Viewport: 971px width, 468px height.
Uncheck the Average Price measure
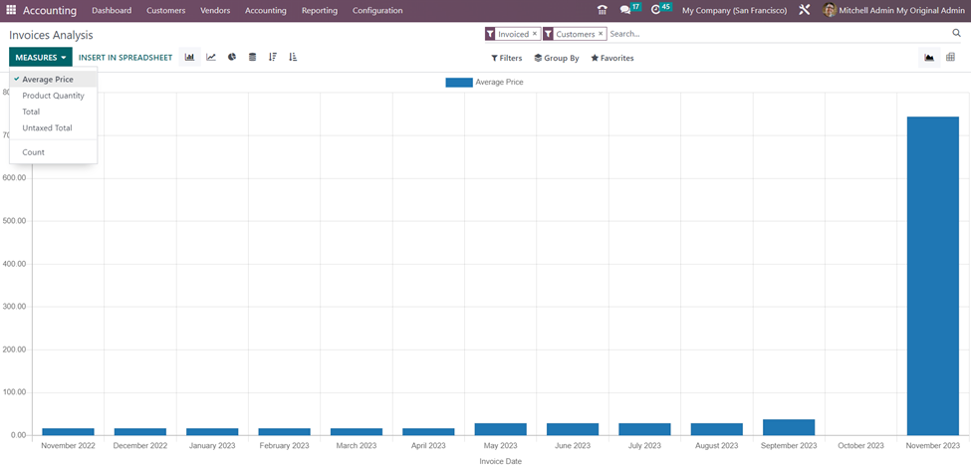point(48,80)
